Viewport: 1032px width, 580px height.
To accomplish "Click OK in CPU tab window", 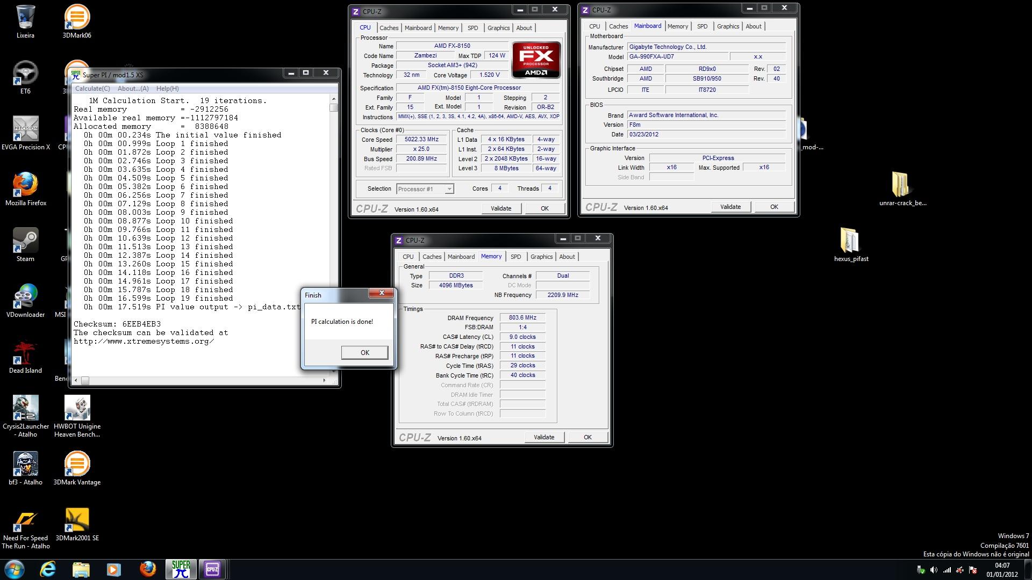I will [x=544, y=209].
